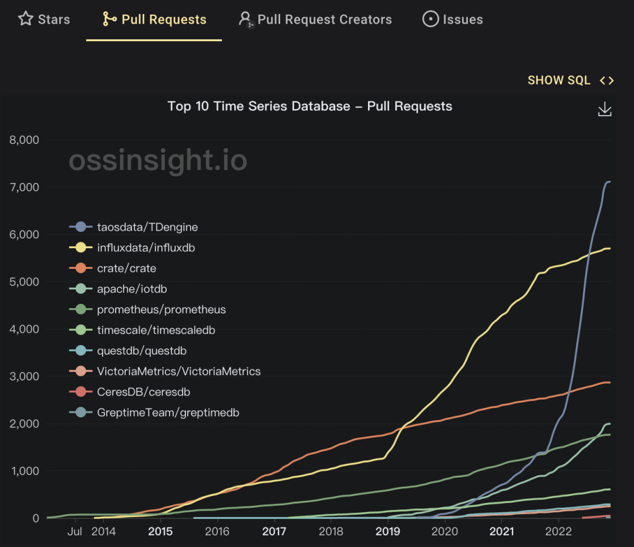Click the 6,000 y-axis label

[x=24, y=235]
